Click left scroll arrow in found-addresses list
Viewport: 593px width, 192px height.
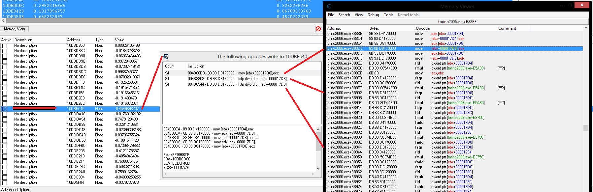click(x=4, y=21)
